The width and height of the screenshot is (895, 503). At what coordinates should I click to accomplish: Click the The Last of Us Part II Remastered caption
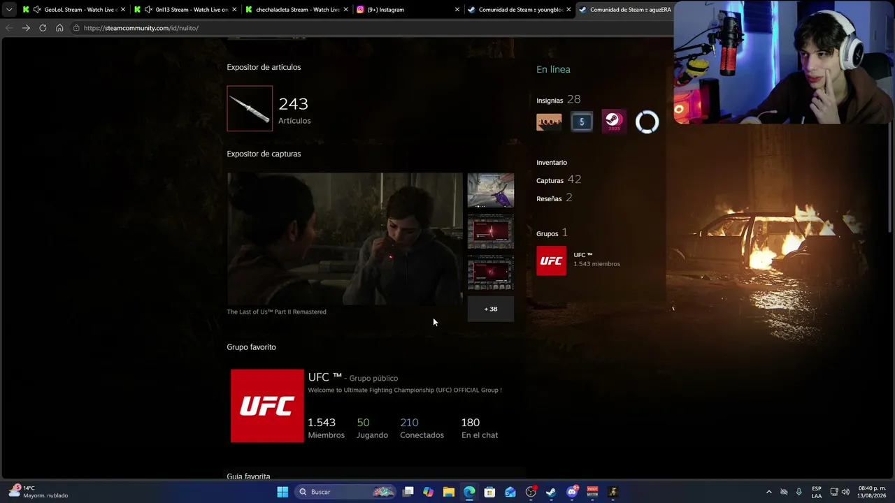(x=276, y=312)
